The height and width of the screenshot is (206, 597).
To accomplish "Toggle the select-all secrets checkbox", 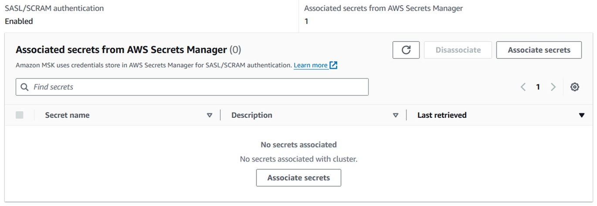I will [20, 115].
